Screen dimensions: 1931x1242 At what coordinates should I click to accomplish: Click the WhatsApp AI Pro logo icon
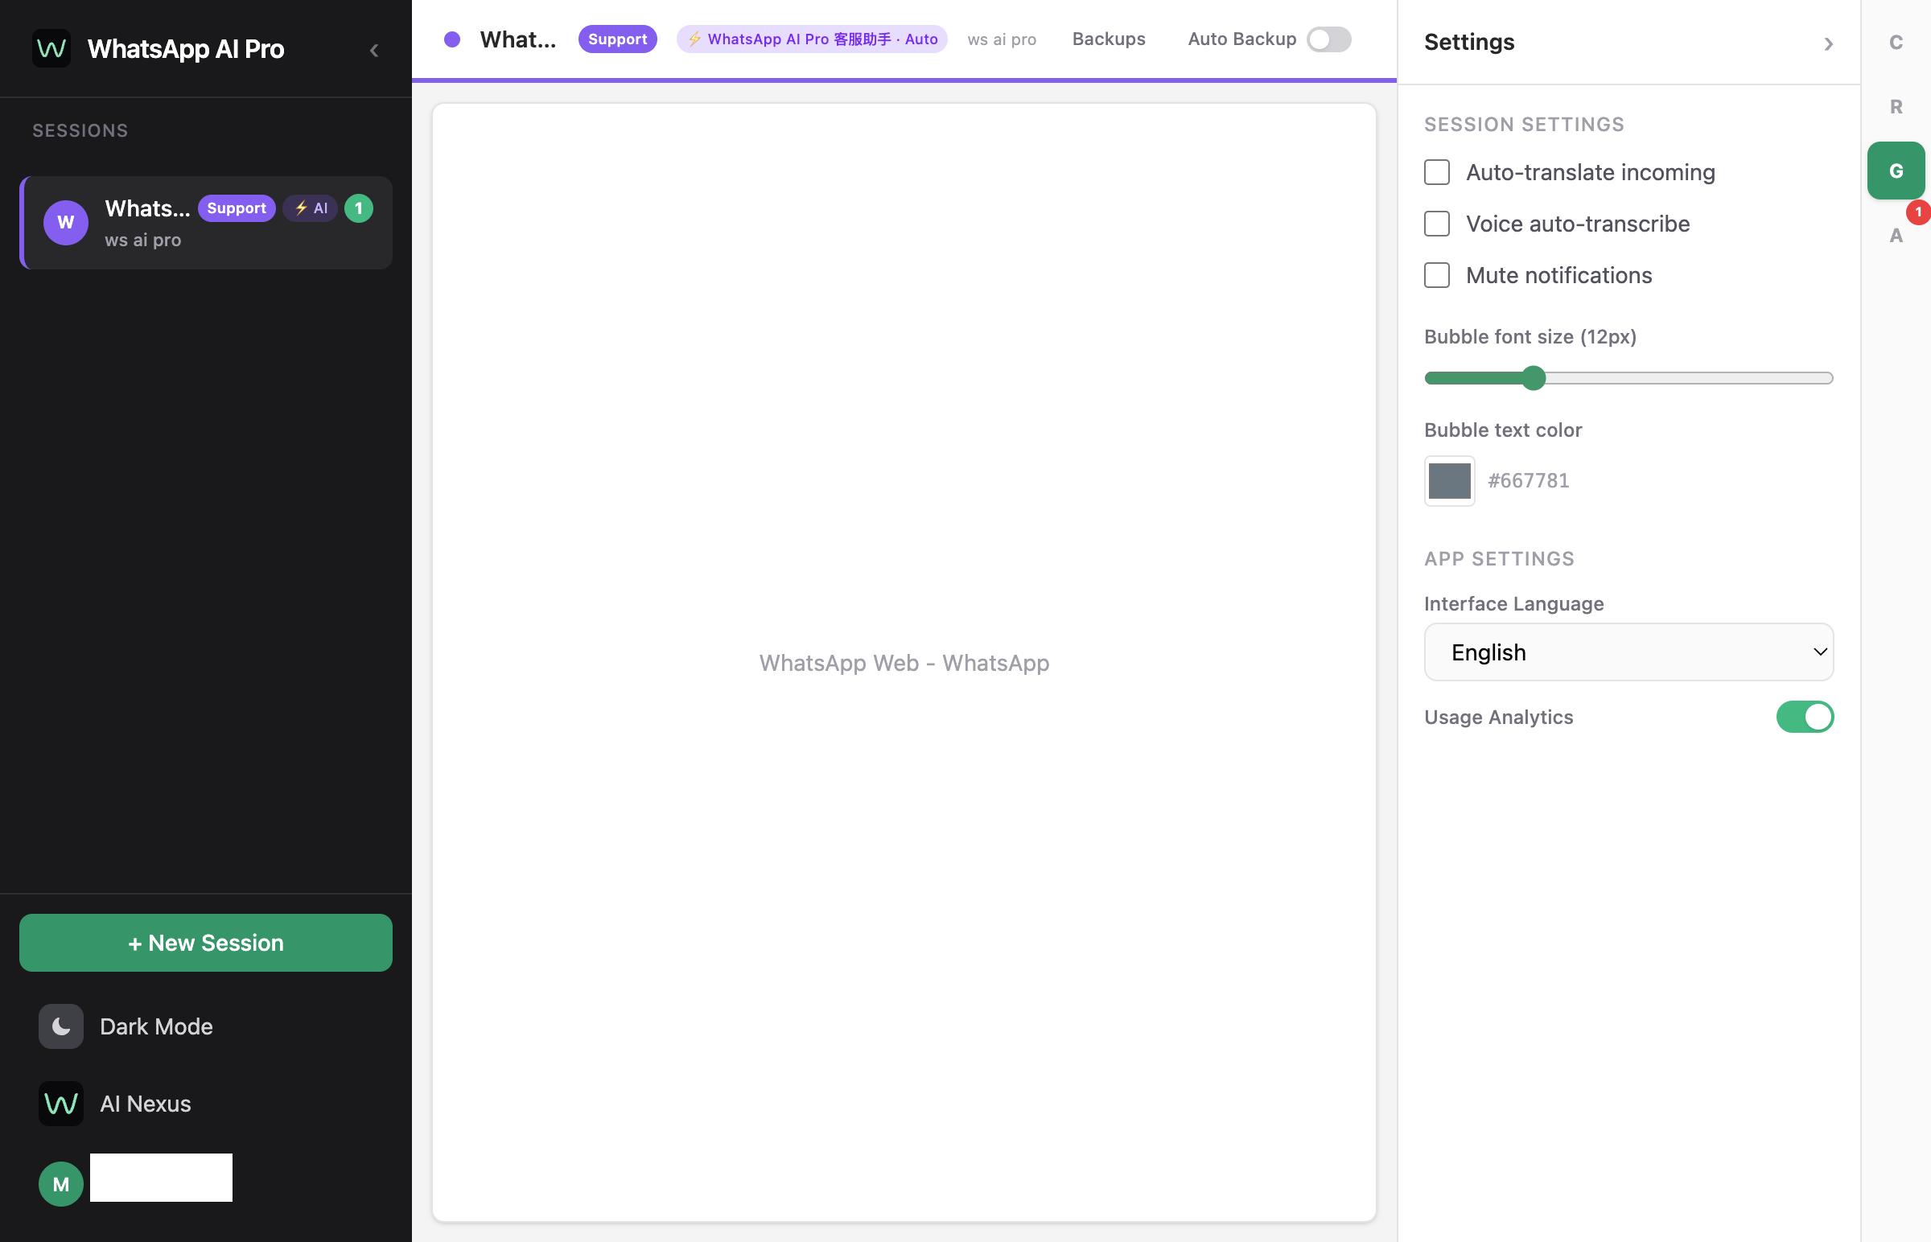[x=51, y=48]
